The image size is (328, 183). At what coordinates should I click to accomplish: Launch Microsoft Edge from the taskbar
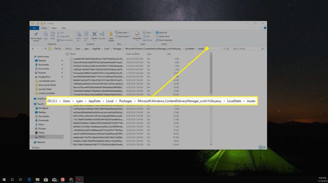click(29, 179)
